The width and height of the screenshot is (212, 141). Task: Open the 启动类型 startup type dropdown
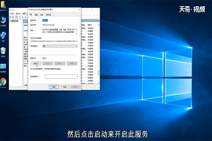(60, 46)
